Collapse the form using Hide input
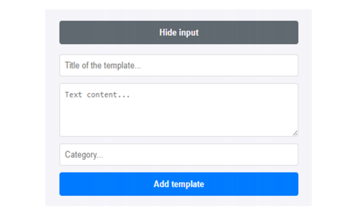356x222 pixels. tap(179, 33)
